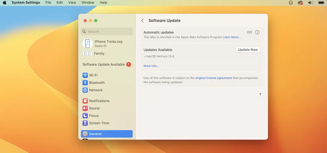Select the Sound speaker icon
Screen dimensions: 327x153
[x=85, y=108]
